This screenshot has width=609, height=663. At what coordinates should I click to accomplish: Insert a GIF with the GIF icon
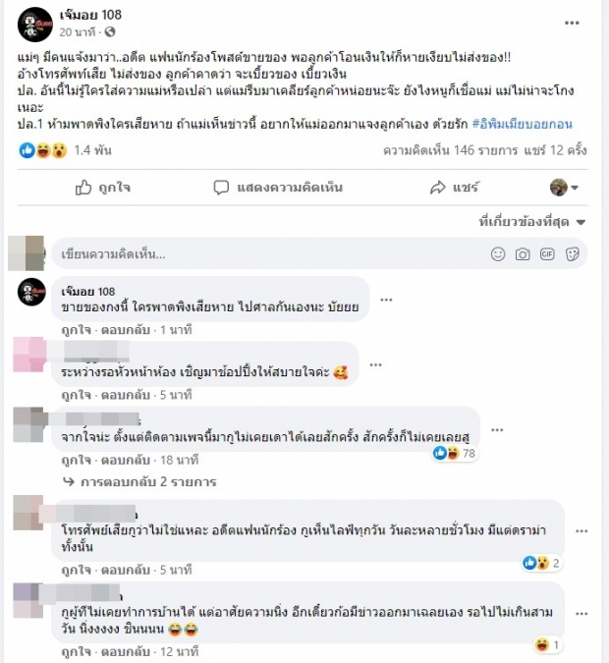(x=547, y=253)
